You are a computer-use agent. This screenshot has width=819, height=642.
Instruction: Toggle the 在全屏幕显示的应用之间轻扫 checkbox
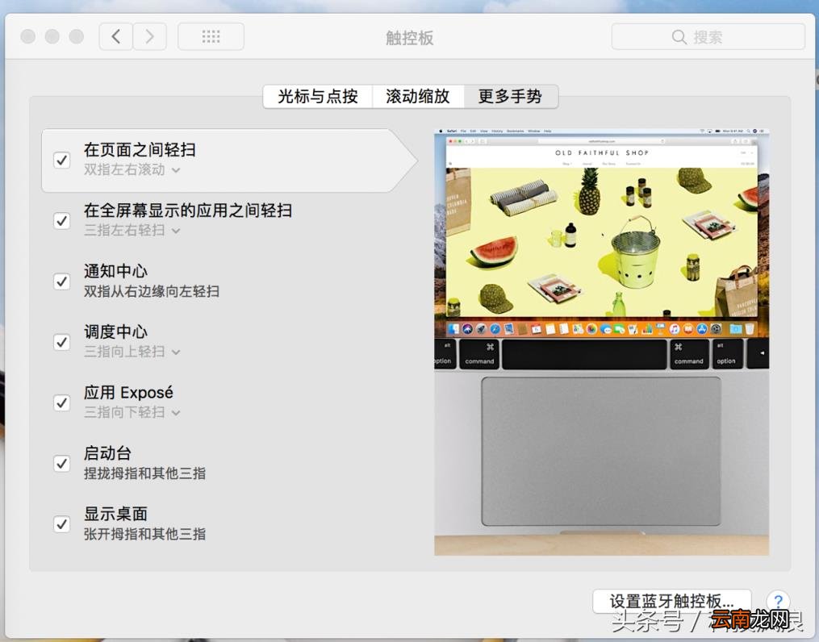[62, 220]
